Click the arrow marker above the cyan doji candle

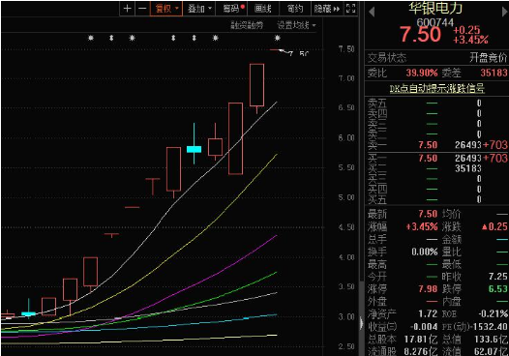pyautogui.click(x=195, y=38)
